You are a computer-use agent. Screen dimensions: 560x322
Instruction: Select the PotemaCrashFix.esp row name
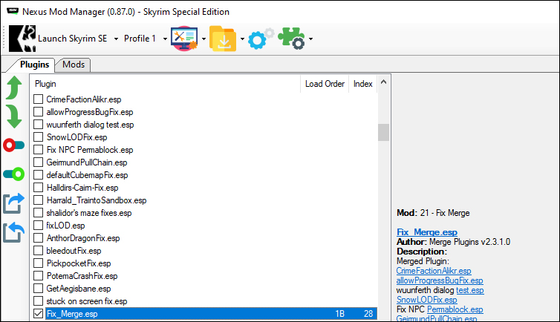[82, 276]
